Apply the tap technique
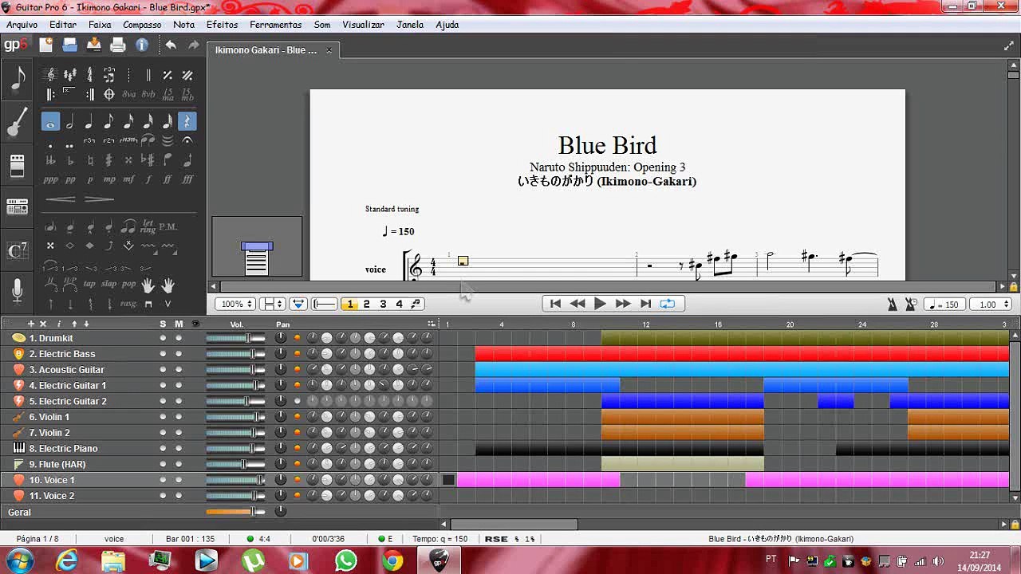The height and width of the screenshot is (574, 1021). [x=89, y=284]
